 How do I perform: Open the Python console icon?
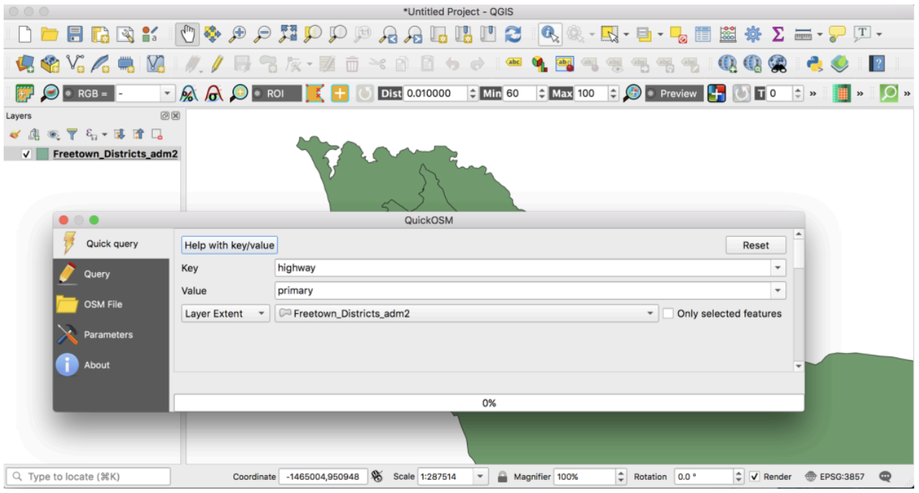[815, 64]
